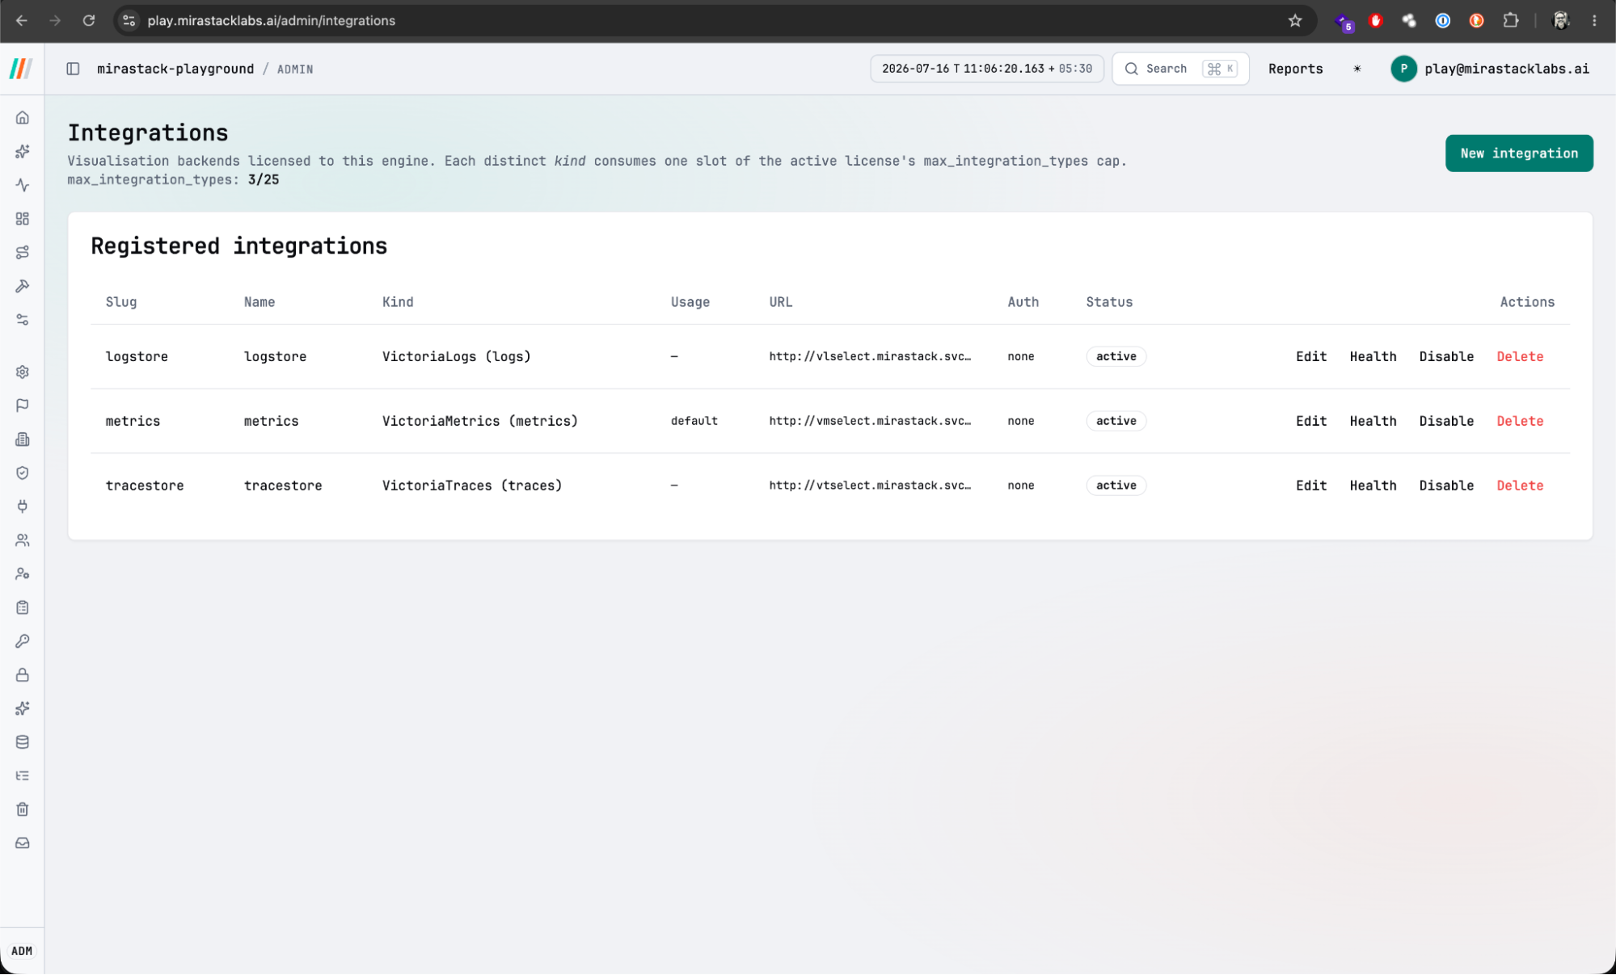Open the key icon in sidebar
This screenshot has height=975, width=1616.
[23, 641]
